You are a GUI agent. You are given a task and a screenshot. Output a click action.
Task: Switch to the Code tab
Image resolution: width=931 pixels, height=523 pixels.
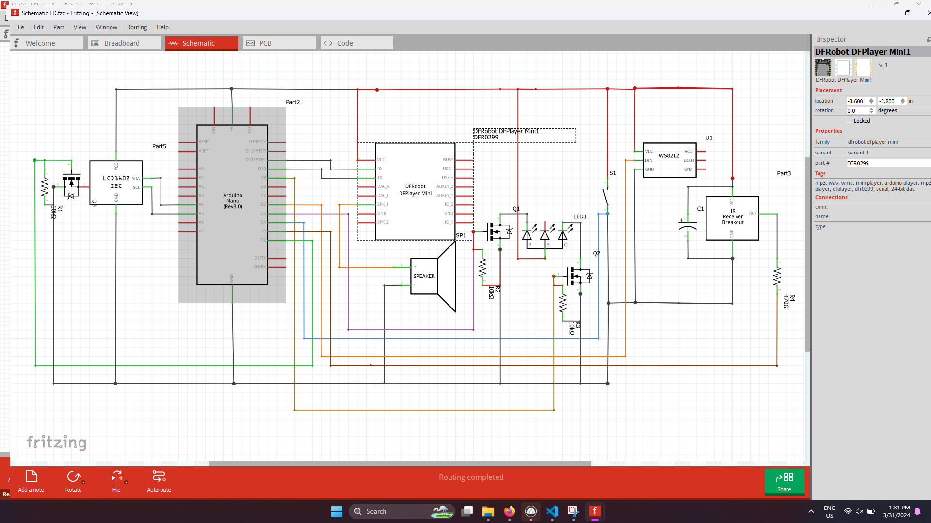pyautogui.click(x=357, y=43)
